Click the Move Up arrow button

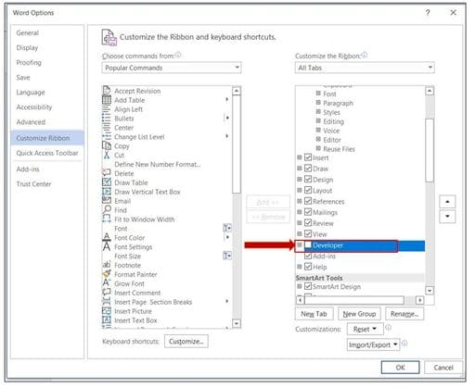447,202
